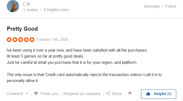This screenshot has height=101, width=183.
Task: Click the Share link text
Action: tap(117, 94)
